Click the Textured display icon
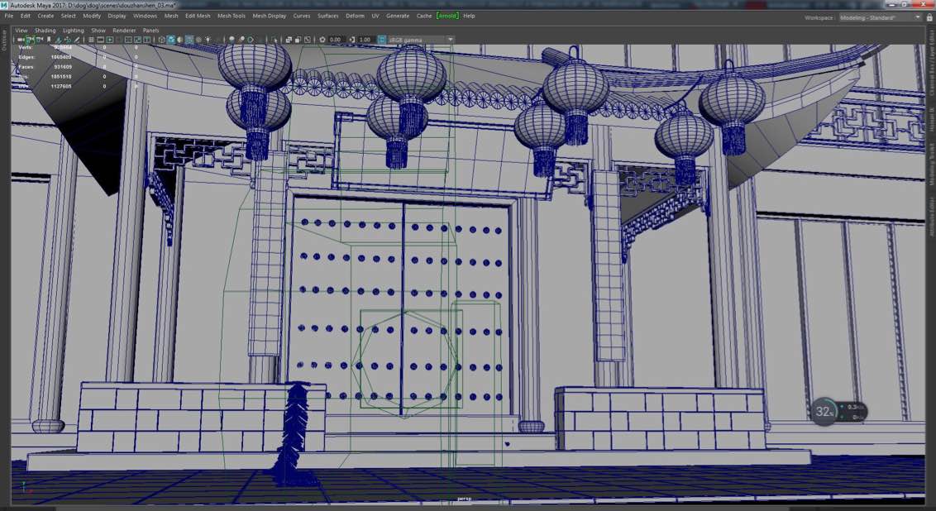 (x=198, y=40)
